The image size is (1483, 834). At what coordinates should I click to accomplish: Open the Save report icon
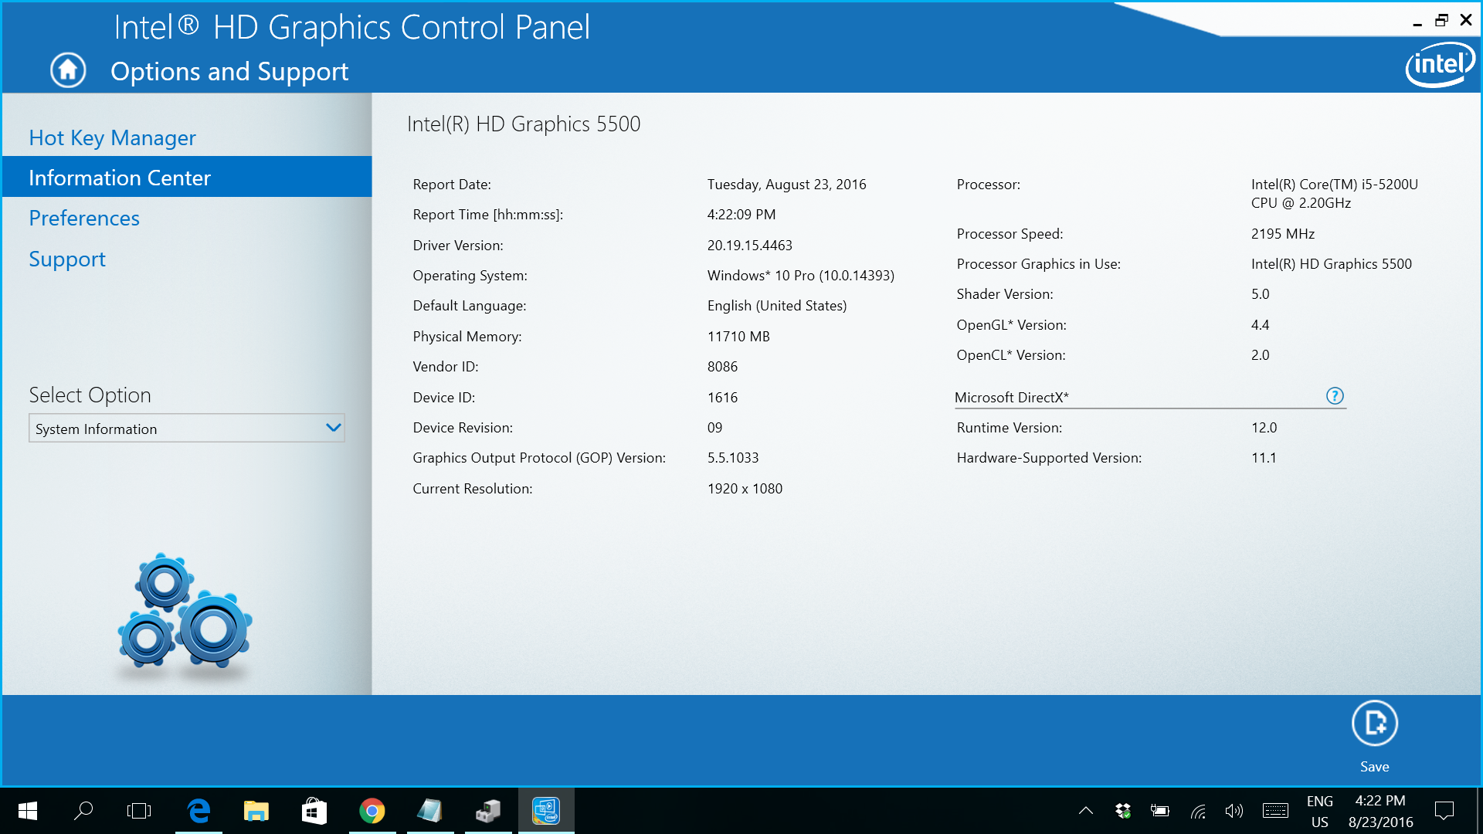pos(1374,724)
